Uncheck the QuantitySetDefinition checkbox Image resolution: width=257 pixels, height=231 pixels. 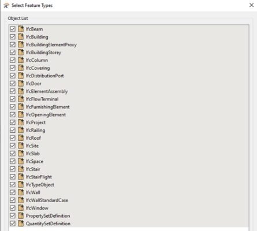click(13, 223)
